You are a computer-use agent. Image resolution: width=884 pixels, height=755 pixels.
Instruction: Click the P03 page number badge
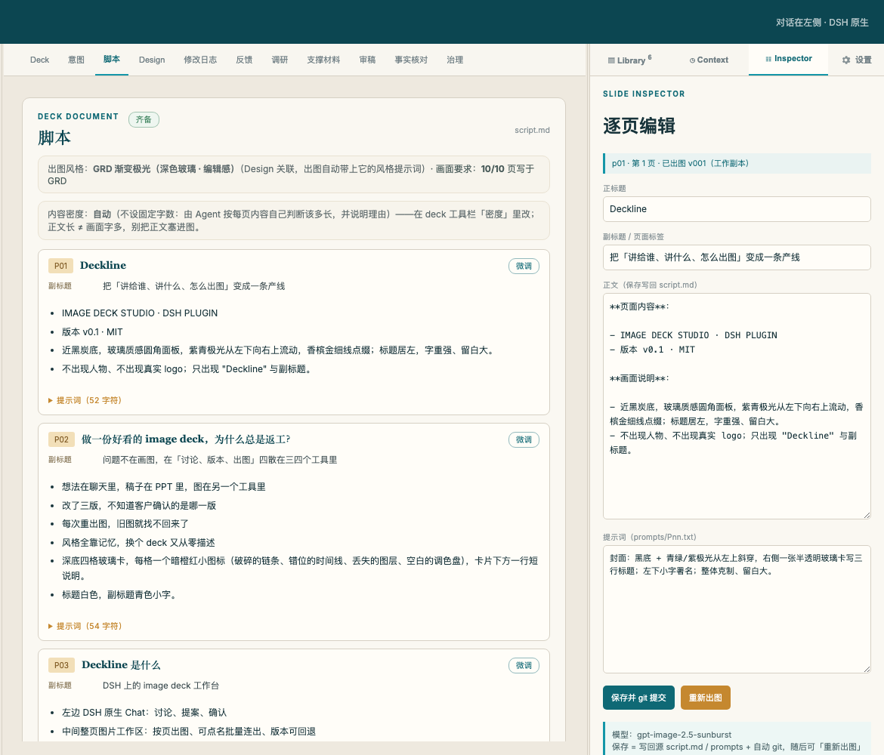coord(61,665)
